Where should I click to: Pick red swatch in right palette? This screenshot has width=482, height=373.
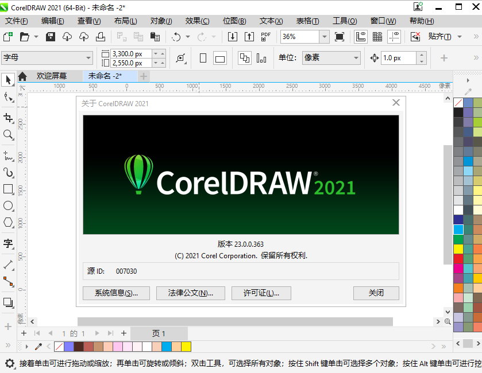[458, 258]
